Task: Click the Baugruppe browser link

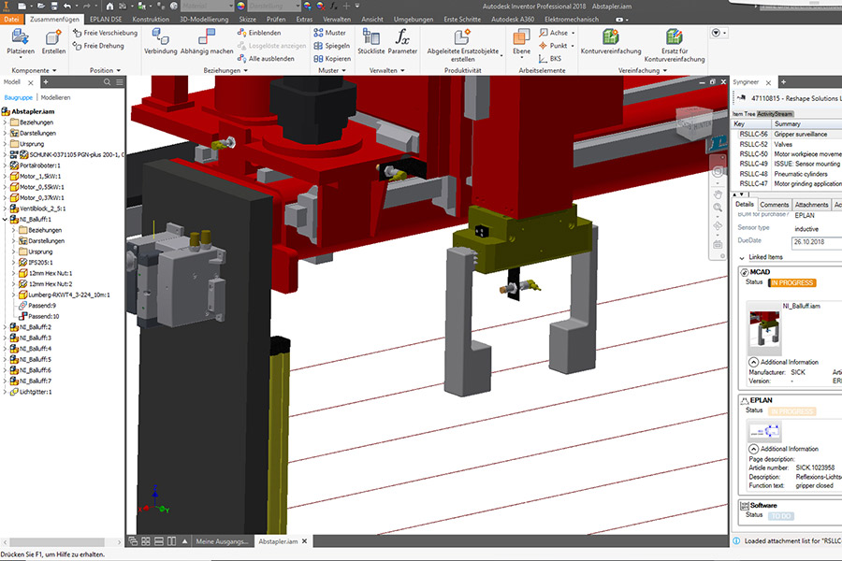Action: click(x=19, y=97)
